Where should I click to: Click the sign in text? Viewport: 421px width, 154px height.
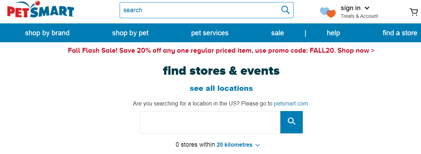[x=350, y=8]
